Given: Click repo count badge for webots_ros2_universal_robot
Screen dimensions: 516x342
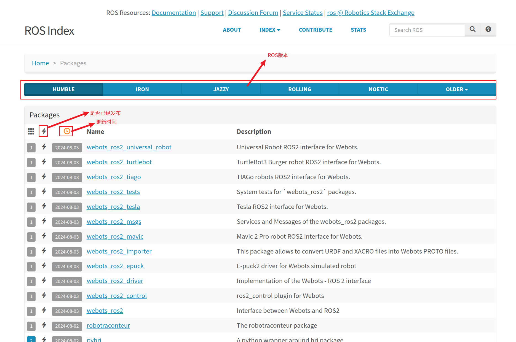Looking at the screenshot, I should (x=31, y=148).
